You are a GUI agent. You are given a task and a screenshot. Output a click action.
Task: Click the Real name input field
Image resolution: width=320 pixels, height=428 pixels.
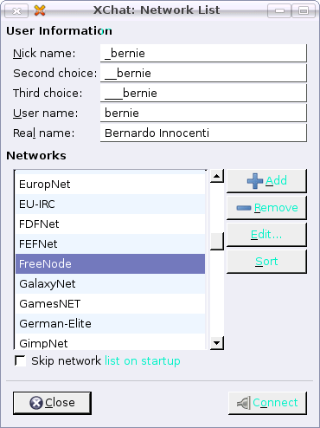203,133
